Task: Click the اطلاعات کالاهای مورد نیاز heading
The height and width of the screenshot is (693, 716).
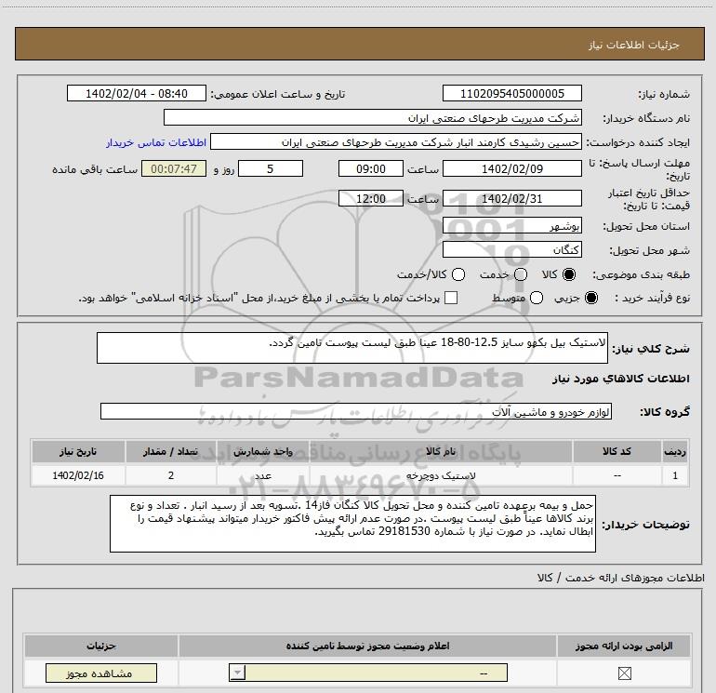Action: pyautogui.click(x=620, y=379)
